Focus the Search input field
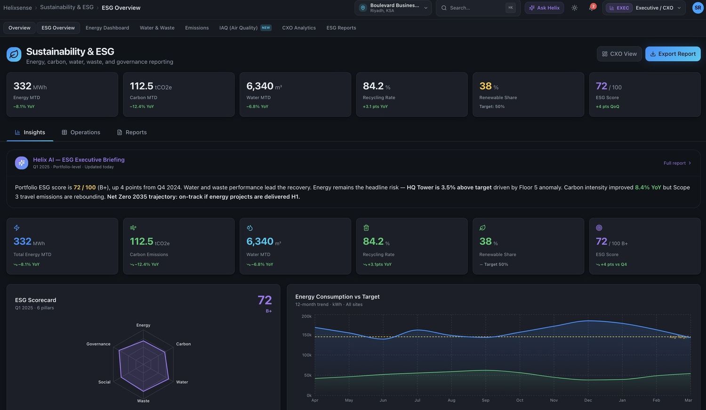706x410 pixels. click(x=478, y=8)
